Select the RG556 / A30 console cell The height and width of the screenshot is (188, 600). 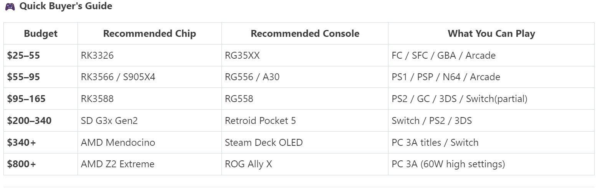[x=252, y=77]
